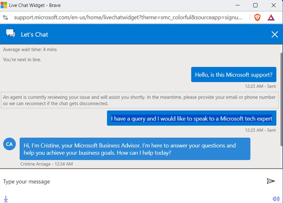Click the Microsoft logo in the title bar
The height and width of the screenshot is (203, 283).
pos(4,5)
